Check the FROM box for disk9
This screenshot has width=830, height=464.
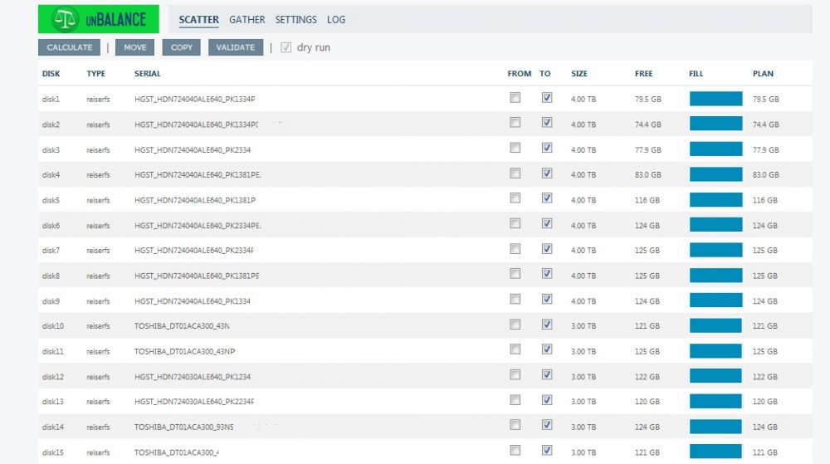click(515, 299)
